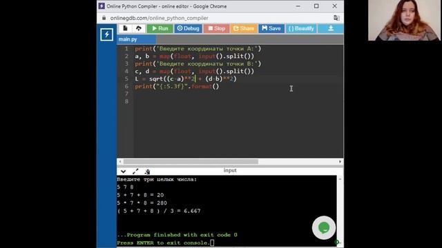Viewport: 442px width, 248px height.
Task: Click the first print line with 'точки A'
Action: pos(198,49)
